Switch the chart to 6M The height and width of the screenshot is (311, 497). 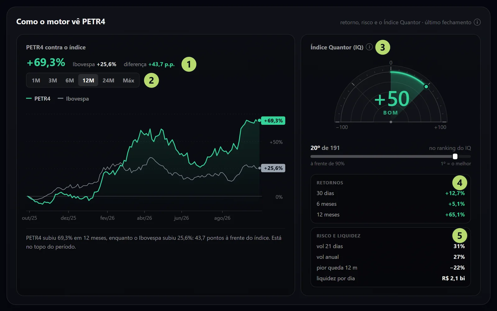tap(70, 80)
